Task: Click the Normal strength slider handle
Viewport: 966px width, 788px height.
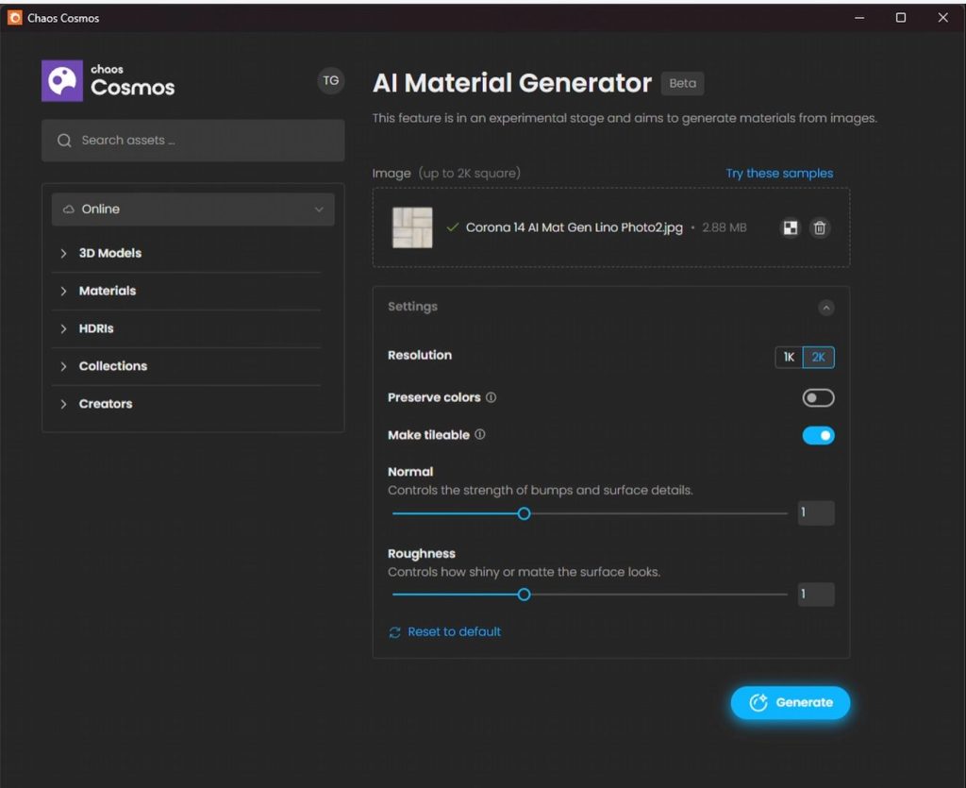Action: [524, 513]
